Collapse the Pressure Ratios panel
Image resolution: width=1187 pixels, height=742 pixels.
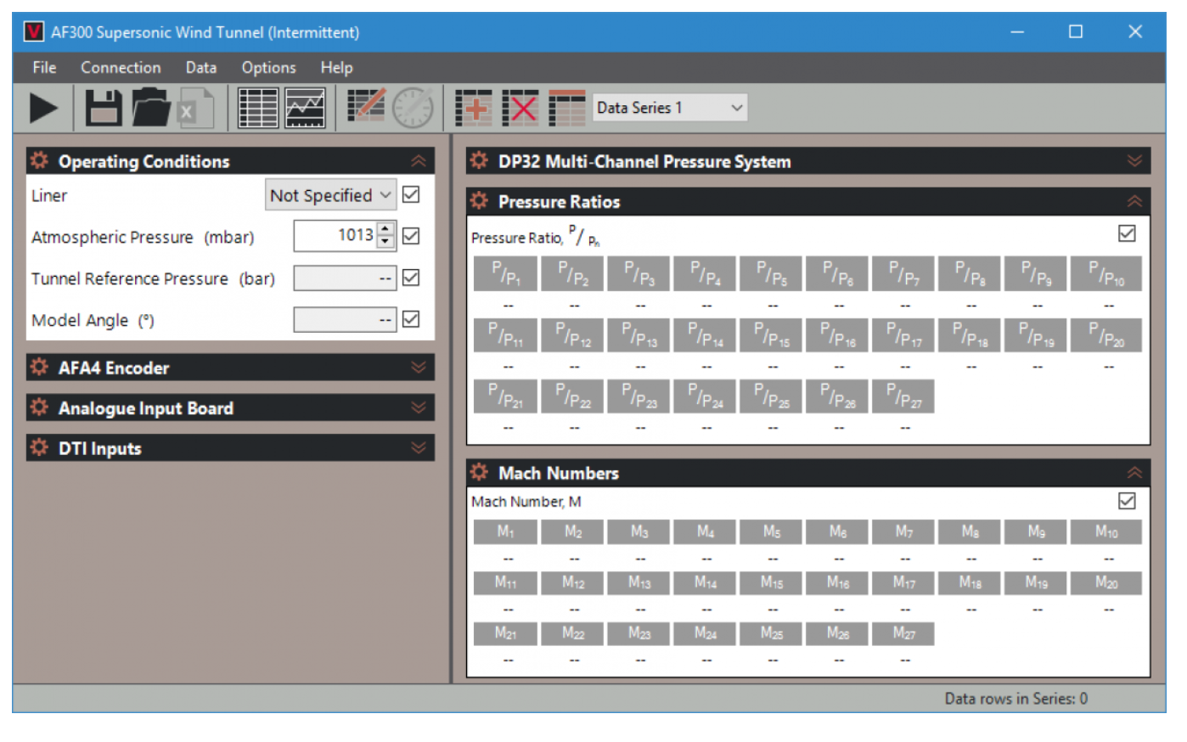point(1134,201)
